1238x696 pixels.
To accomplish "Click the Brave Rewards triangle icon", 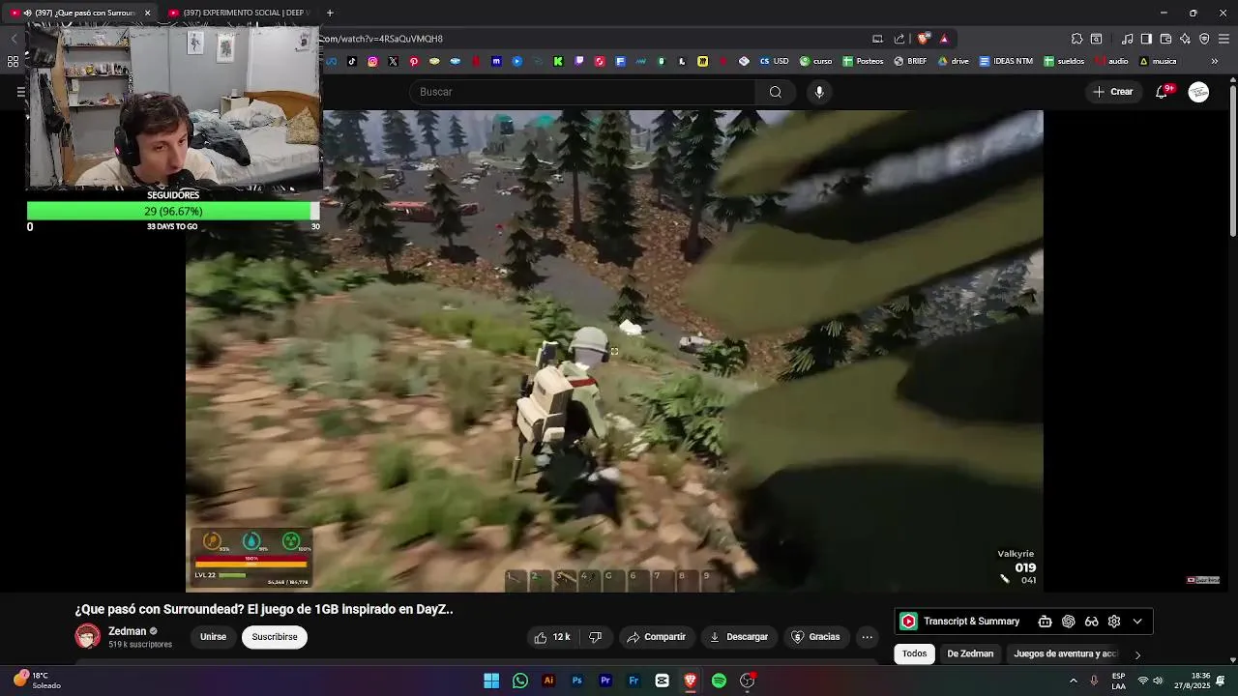I will 944,39.
